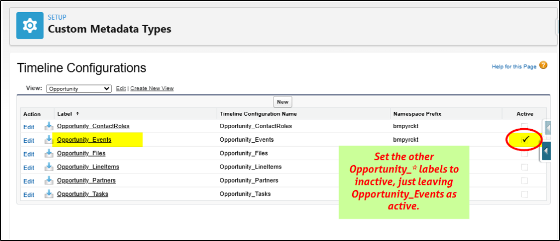Click the Namespace Prefix column header
Image resolution: width=560 pixels, height=241 pixels.
tap(417, 114)
